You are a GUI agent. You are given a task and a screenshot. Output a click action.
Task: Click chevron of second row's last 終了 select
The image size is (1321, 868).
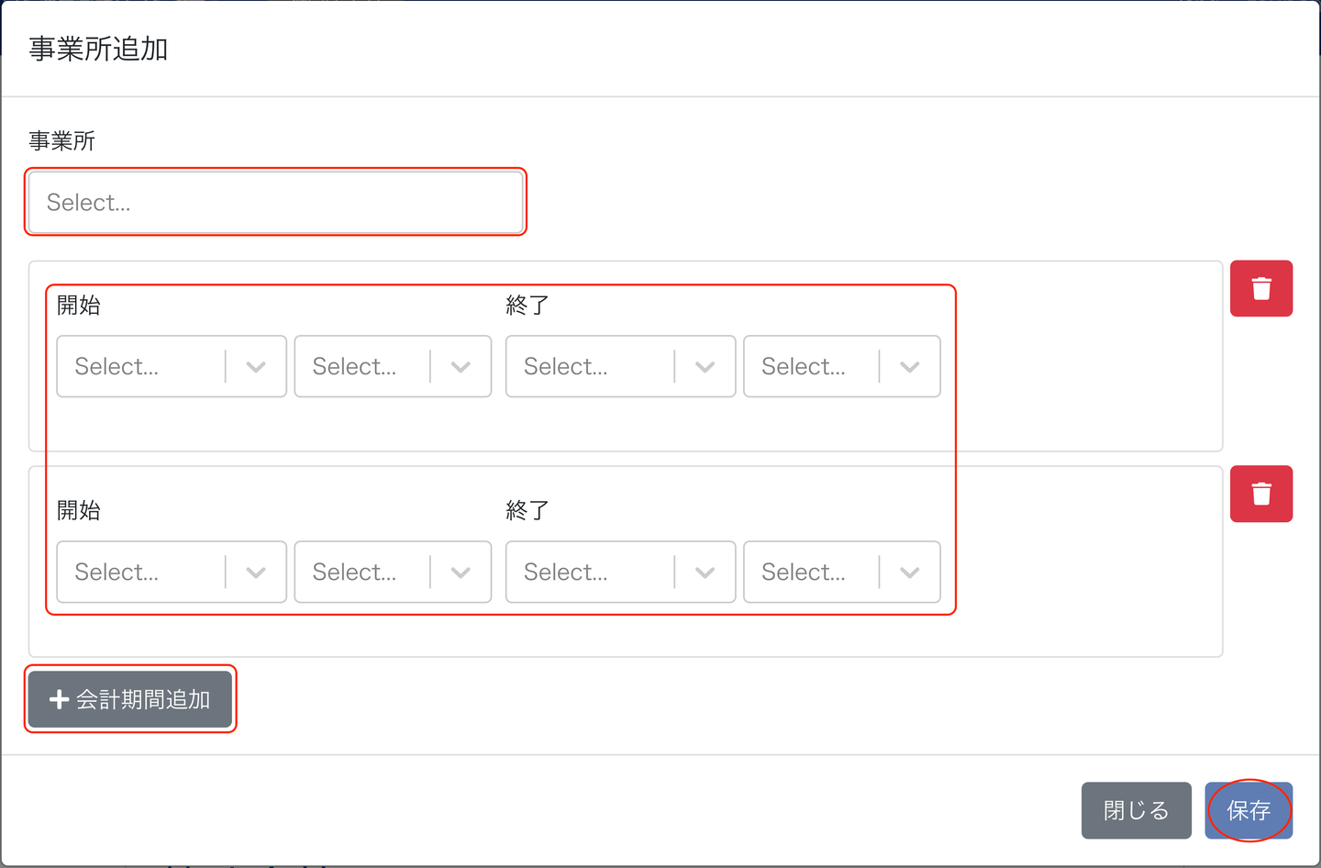(909, 573)
